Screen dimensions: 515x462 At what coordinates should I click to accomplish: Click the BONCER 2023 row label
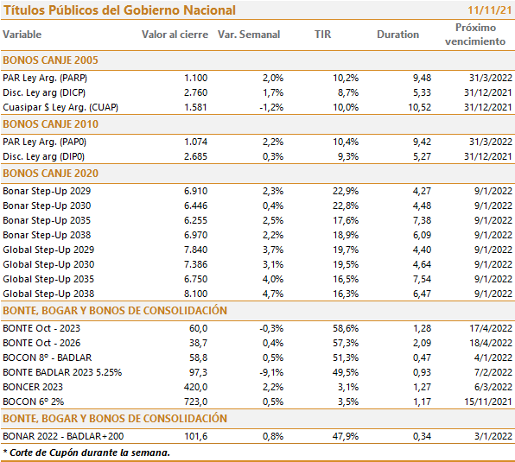tap(33, 387)
